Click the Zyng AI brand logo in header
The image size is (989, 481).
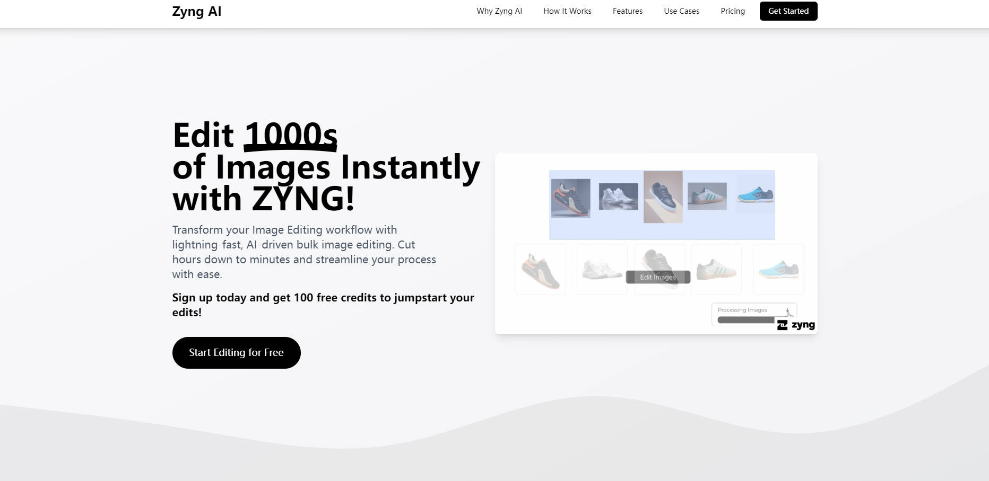click(197, 12)
